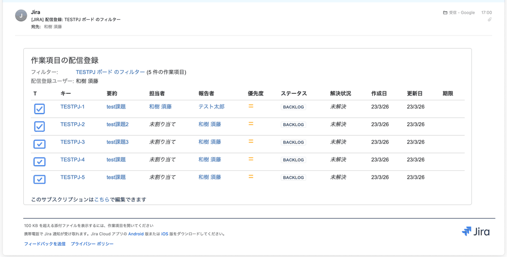Click フィードバックを送信 link

(x=45, y=244)
